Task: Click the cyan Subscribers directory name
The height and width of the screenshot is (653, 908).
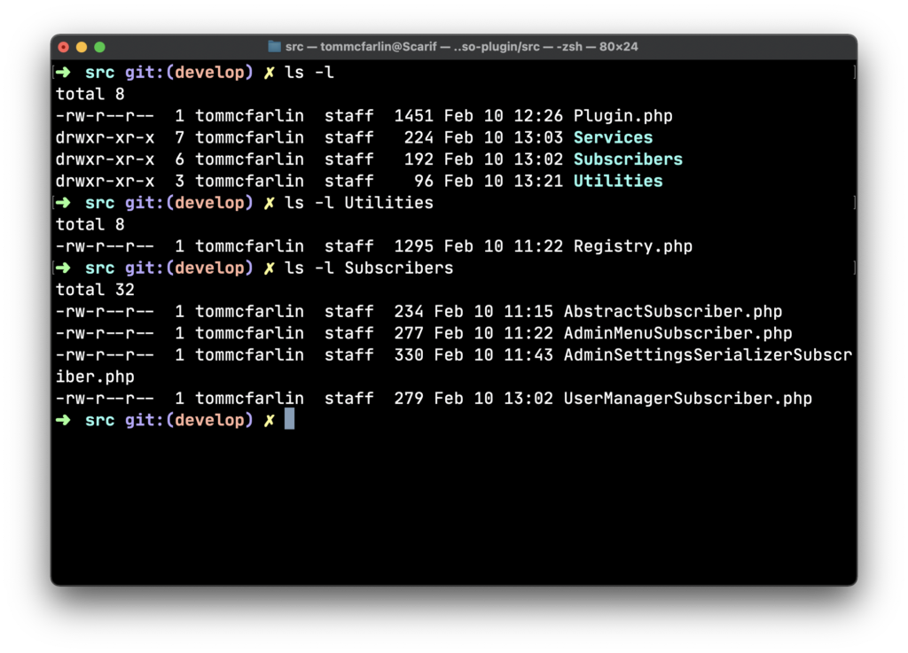Action: click(x=628, y=159)
